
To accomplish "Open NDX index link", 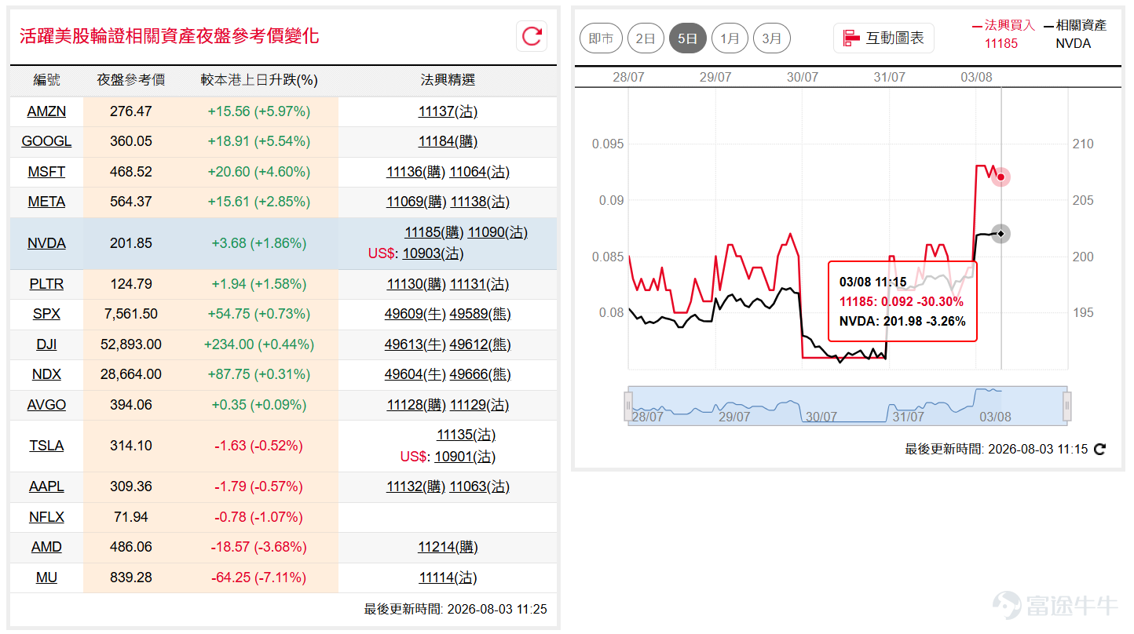I will point(46,374).
